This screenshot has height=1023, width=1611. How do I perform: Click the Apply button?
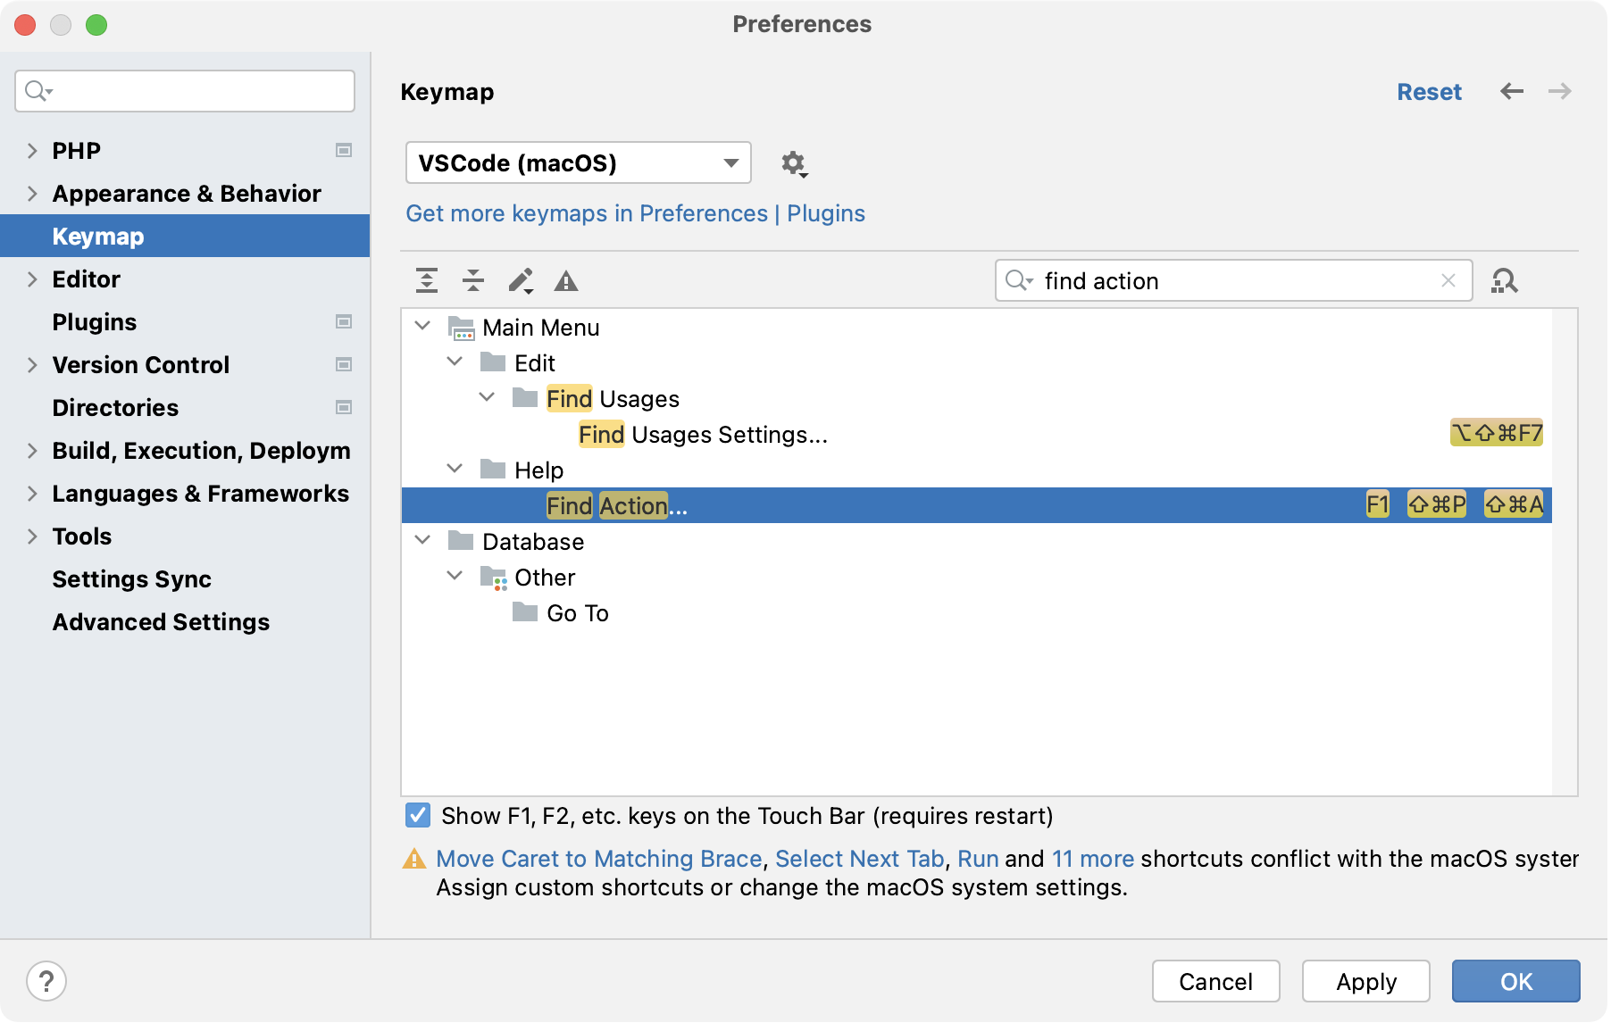1365,981
